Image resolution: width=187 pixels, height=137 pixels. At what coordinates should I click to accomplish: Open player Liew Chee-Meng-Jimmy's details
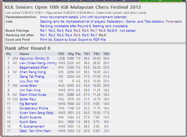[38, 63]
